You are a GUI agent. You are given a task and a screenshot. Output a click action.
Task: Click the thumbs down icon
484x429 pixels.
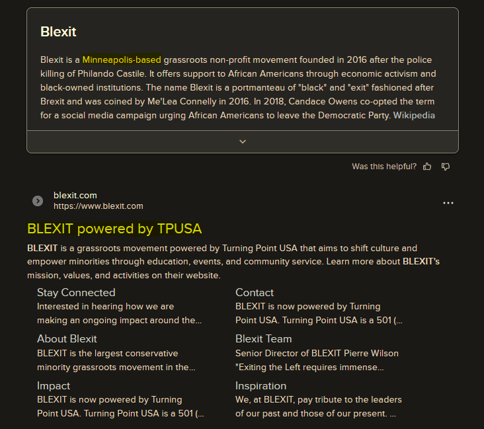pos(446,167)
